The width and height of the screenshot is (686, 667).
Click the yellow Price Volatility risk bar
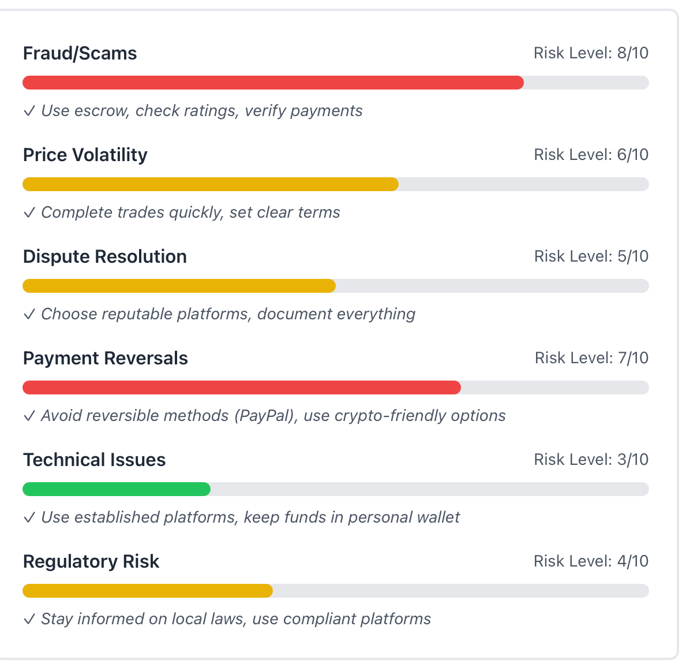pyautogui.click(x=211, y=184)
